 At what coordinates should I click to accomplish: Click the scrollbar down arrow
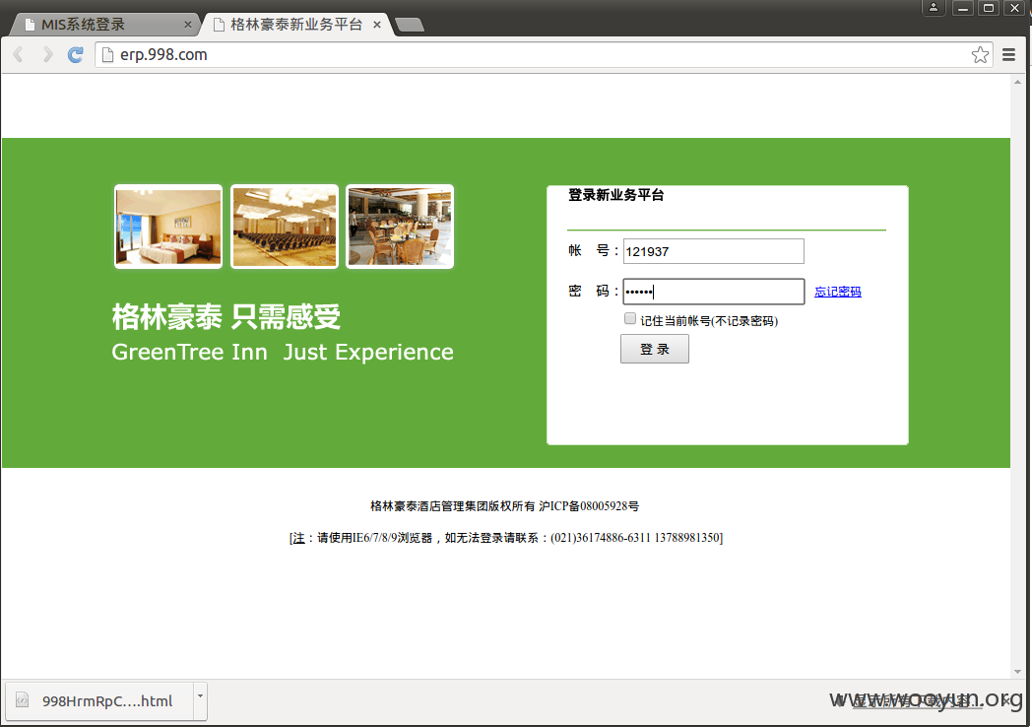pyautogui.click(x=1018, y=672)
